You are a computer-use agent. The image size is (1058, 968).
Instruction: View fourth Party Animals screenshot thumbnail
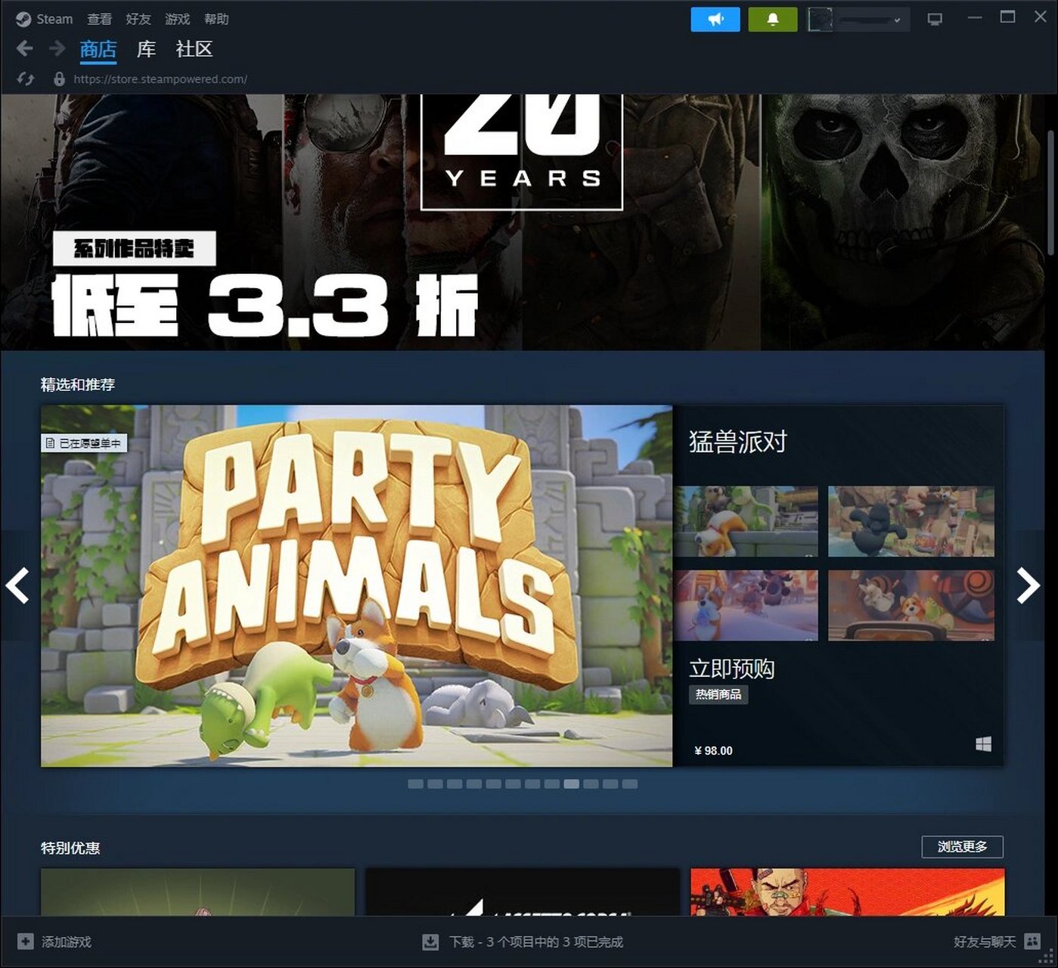tap(911, 606)
